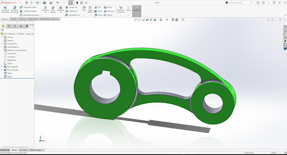The image size is (287, 155).
Task: Open the ConfigurationManager panel tab
Action: [15, 26]
